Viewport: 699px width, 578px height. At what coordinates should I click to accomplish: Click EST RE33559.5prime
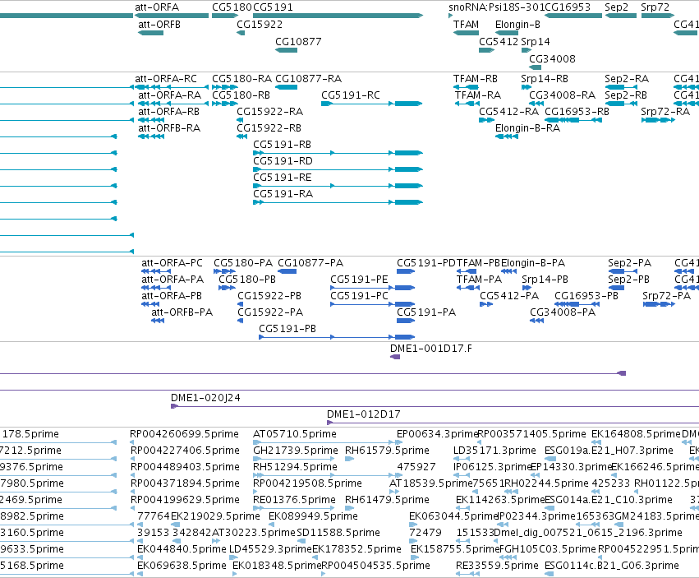[x=497, y=566]
